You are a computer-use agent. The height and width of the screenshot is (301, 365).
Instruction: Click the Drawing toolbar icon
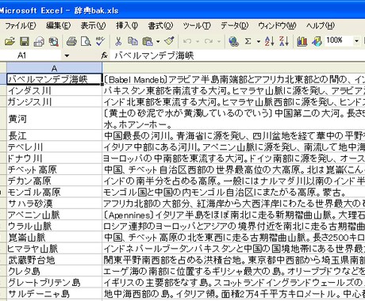[x=317, y=41]
